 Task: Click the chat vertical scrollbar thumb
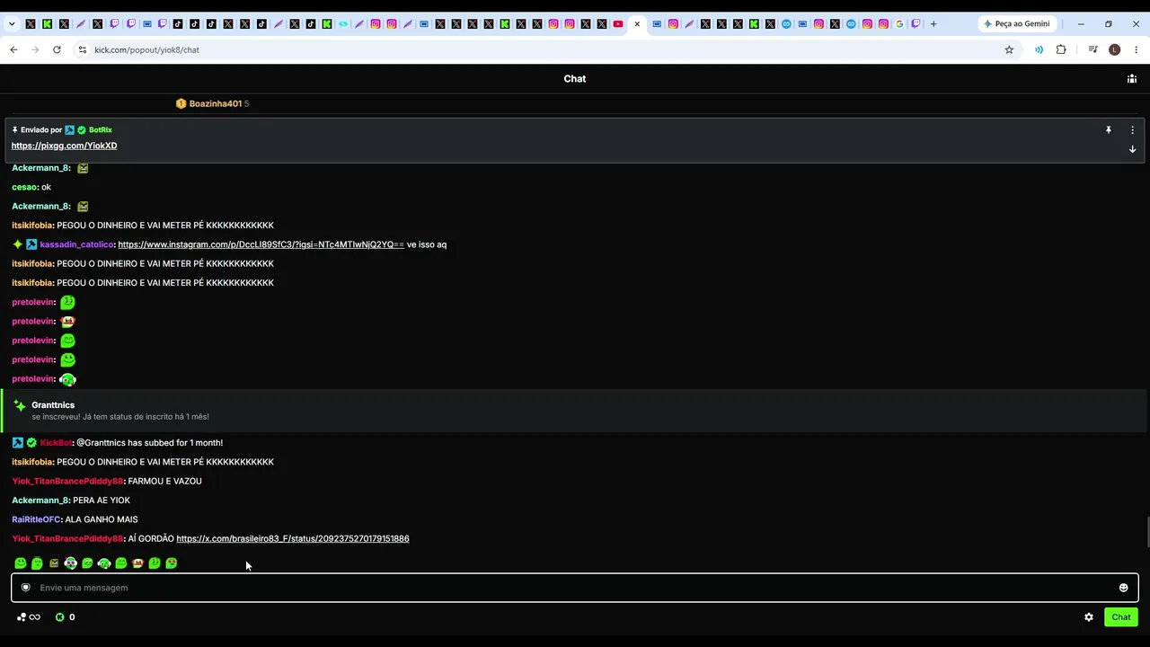(1146, 532)
